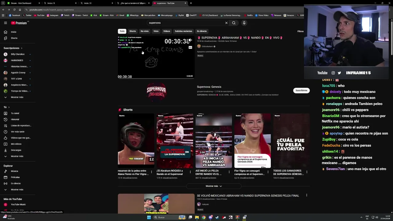Screen dimensions: 393x221
Task: Go to YouTube Premium home logo
Action: pyautogui.click(x=19, y=23)
